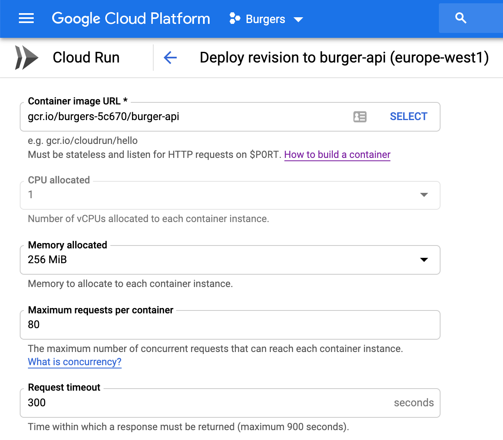Click 'Memory to allocate to each container' text
The height and width of the screenshot is (440, 503).
tap(130, 284)
